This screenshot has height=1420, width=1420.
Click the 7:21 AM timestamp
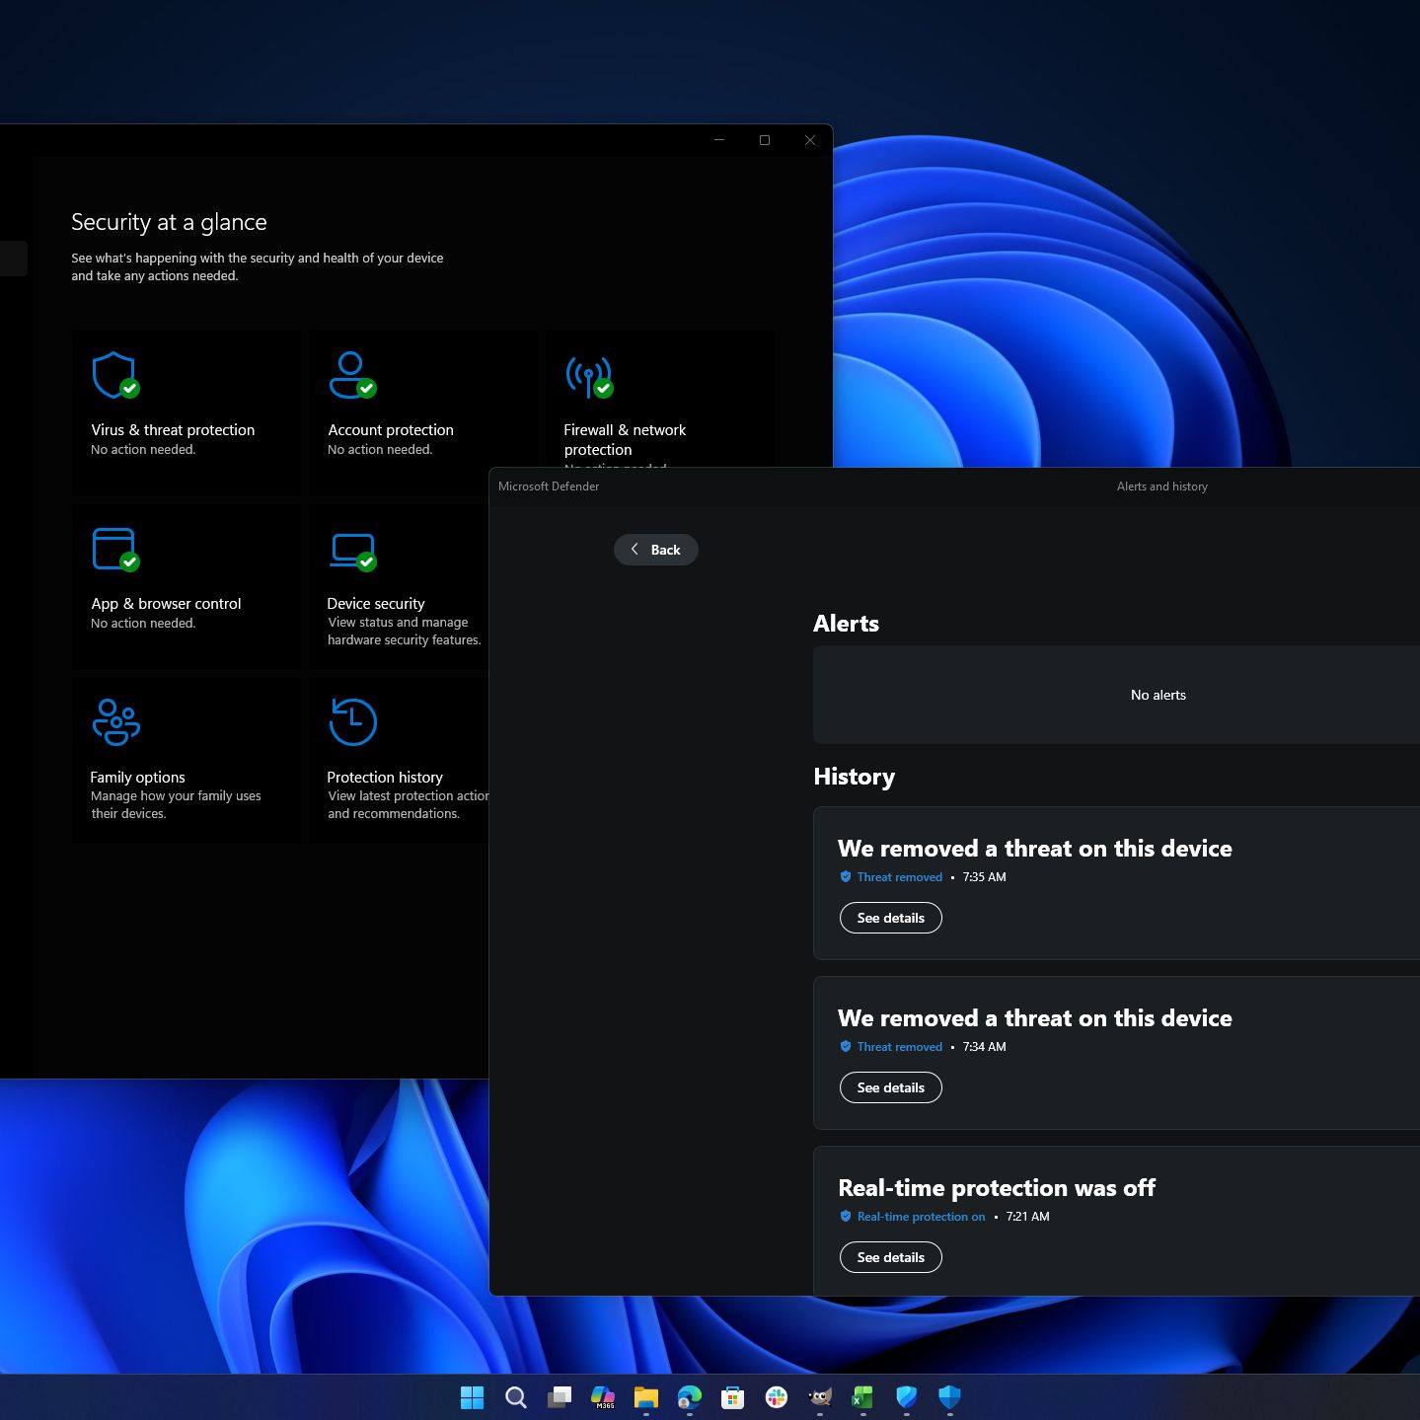[x=1028, y=1216]
